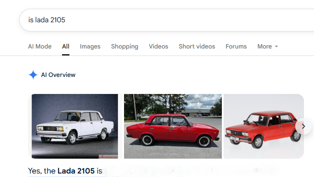
Task: Open the white Lada sedan photo
Action: pyautogui.click(x=73, y=126)
